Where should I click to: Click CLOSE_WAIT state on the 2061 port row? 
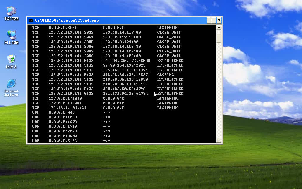click(x=169, y=37)
